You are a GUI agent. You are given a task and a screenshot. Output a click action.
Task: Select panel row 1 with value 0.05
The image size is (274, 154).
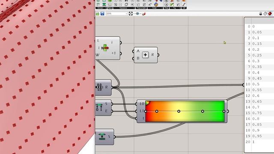point(259,33)
